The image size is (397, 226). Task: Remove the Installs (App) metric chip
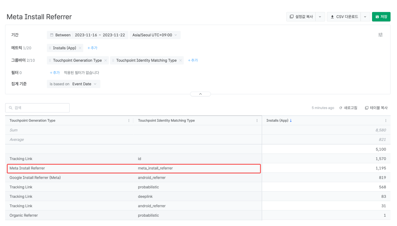pos(80,48)
